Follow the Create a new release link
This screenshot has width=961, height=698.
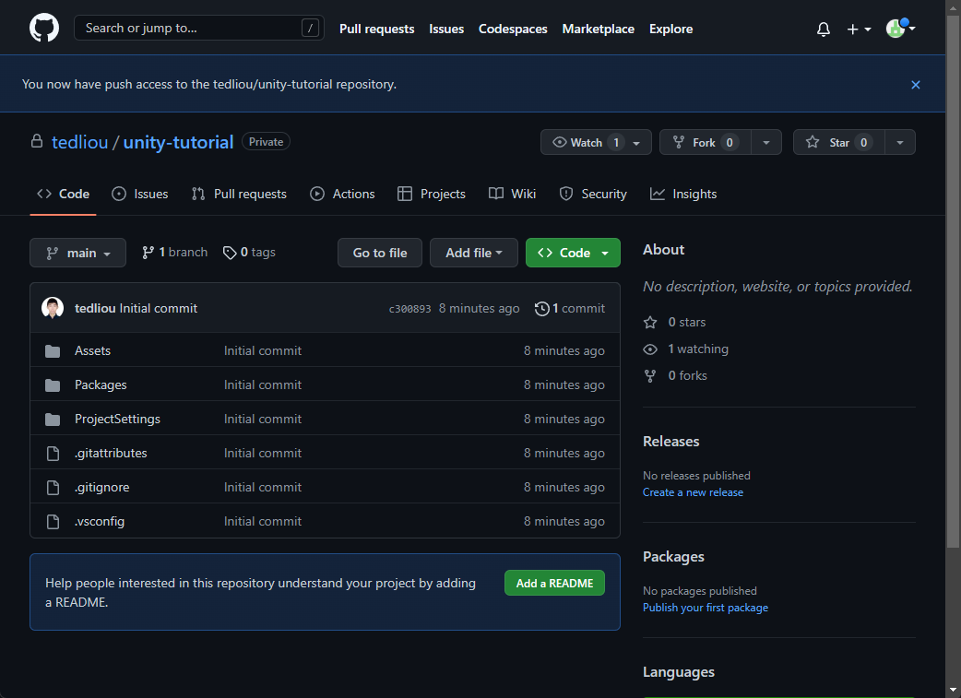pyautogui.click(x=694, y=492)
